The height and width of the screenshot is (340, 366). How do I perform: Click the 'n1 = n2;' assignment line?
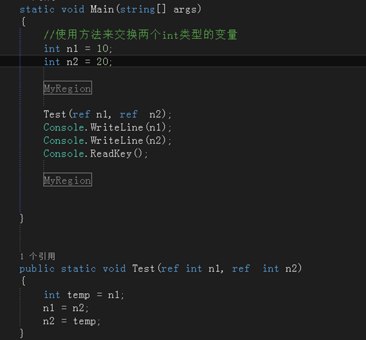point(66,308)
